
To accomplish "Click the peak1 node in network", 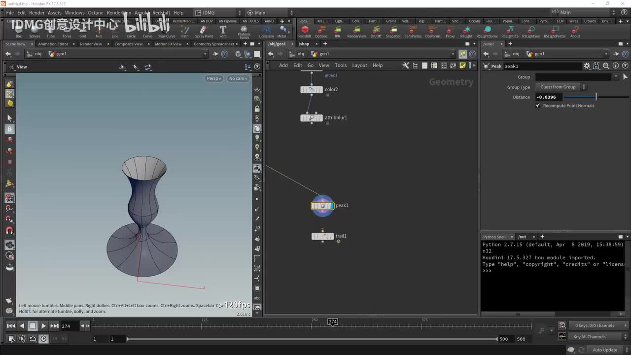I will [x=323, y=206].
